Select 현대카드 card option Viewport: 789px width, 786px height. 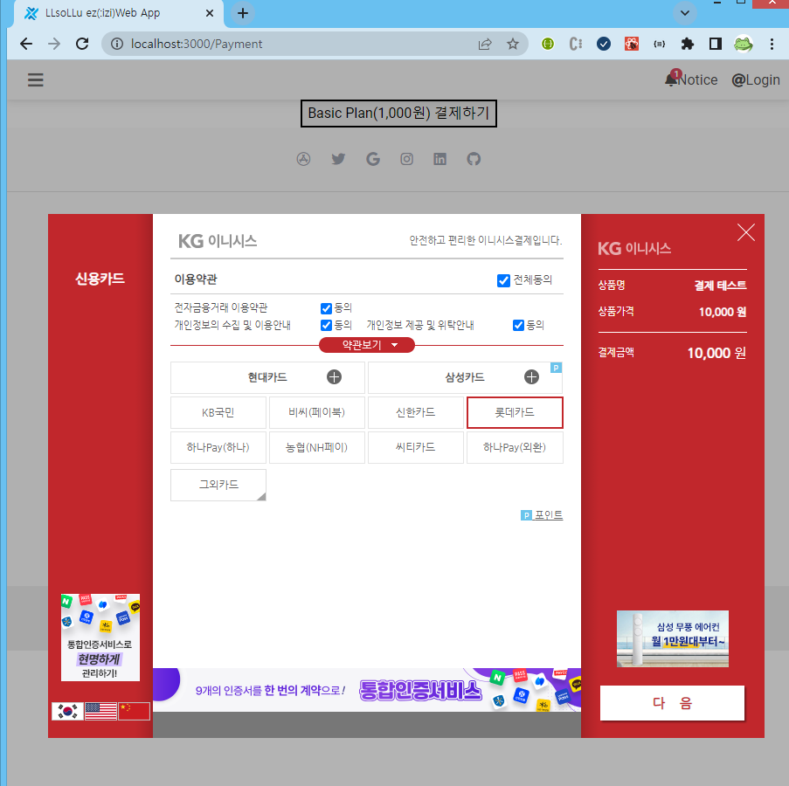coord(267,377)
